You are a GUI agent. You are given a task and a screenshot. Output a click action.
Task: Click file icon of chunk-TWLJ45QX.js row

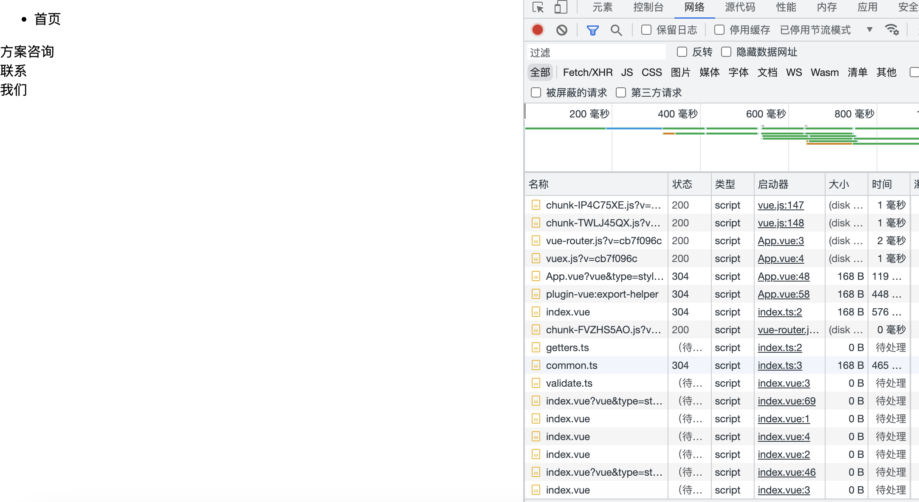pyautogui.click(x=536, y=223)
